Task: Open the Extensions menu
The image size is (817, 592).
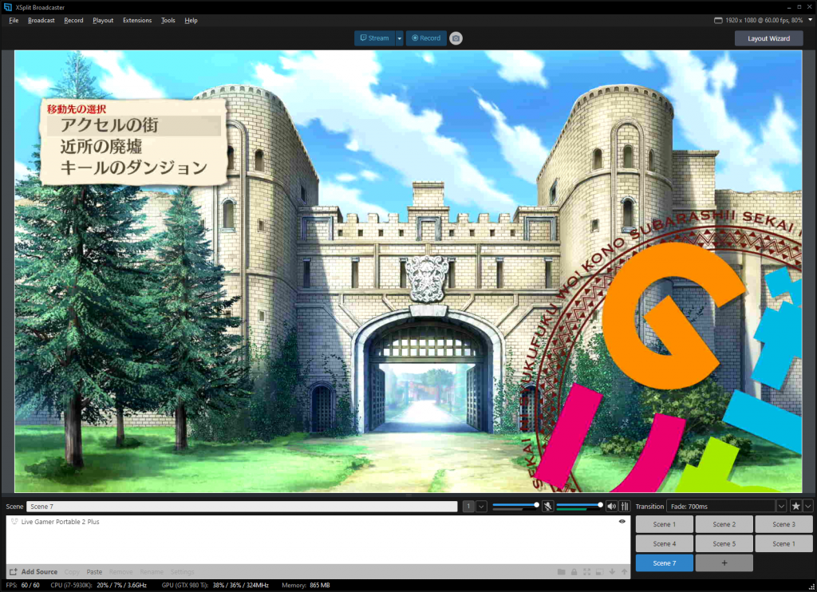Action: point(137,20)
